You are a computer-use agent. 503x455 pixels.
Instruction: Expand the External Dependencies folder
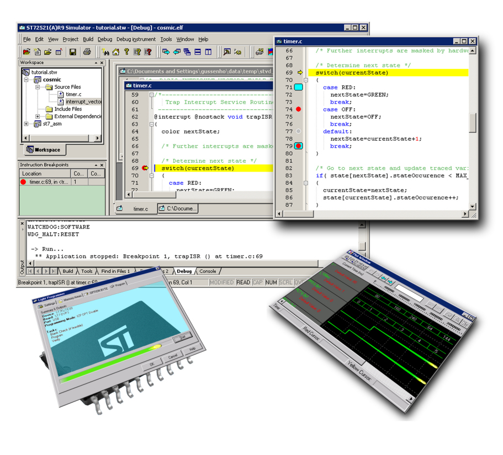[x=38, y=116]
